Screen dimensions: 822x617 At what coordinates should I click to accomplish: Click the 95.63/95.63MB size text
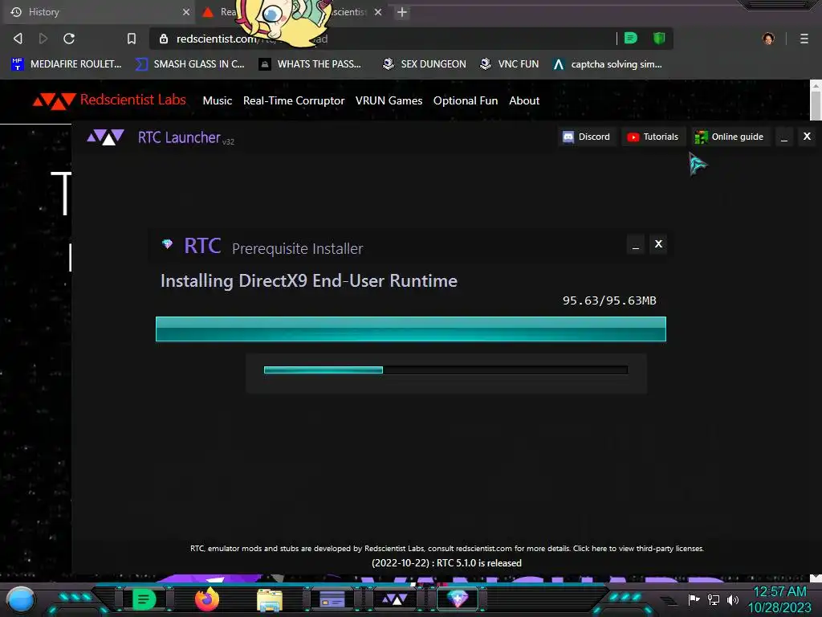[x=609, y=300]
